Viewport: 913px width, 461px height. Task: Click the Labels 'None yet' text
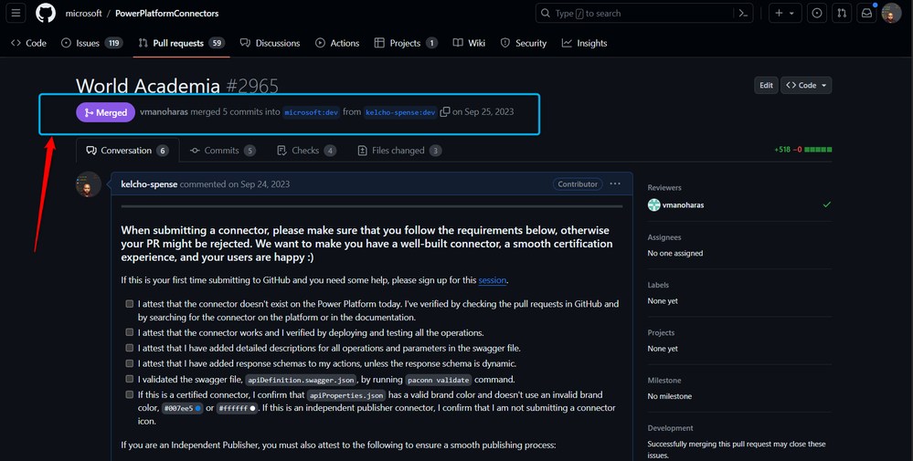pos(663,300)
